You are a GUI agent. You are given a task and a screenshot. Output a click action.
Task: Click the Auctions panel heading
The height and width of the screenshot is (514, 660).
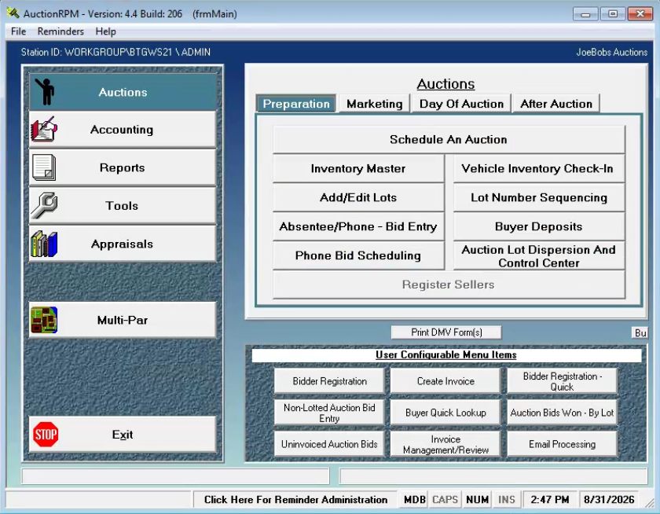click(445, 84)
